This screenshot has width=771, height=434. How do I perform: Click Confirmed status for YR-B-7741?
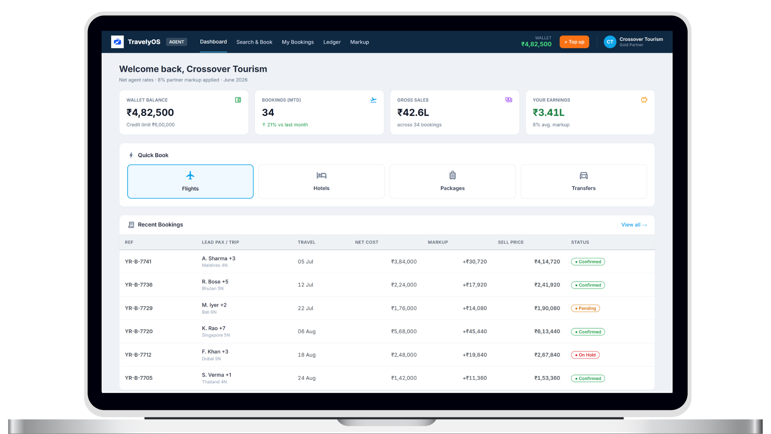coord(588,262)
